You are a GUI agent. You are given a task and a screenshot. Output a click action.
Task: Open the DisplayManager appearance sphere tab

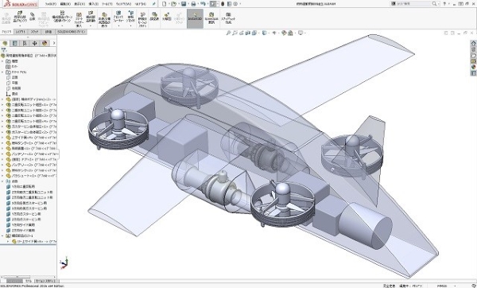45,43
